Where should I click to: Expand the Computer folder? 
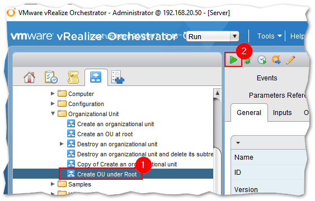(53, 93)
